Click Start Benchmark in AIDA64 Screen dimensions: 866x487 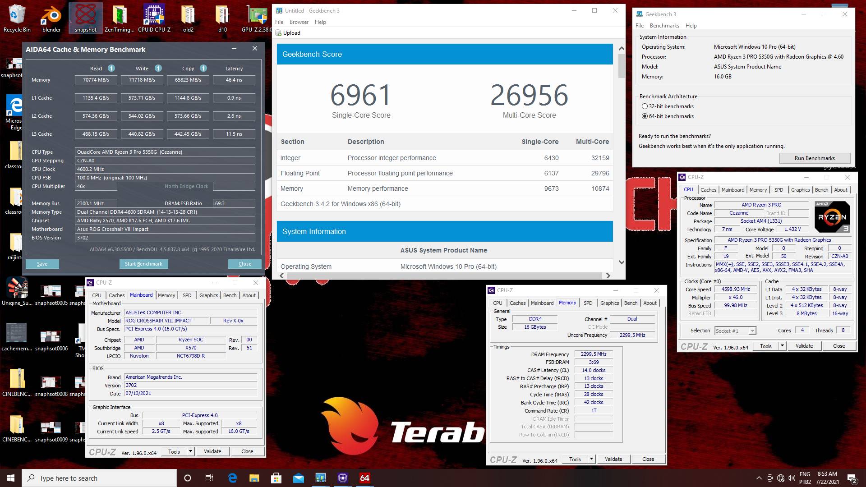[x=143, y=264]
